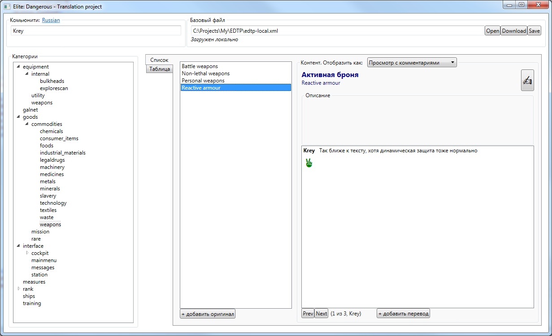Viewport: 552px width, 336px height.
Task: Collapse the interface tree node
Action: pos(18,246)
